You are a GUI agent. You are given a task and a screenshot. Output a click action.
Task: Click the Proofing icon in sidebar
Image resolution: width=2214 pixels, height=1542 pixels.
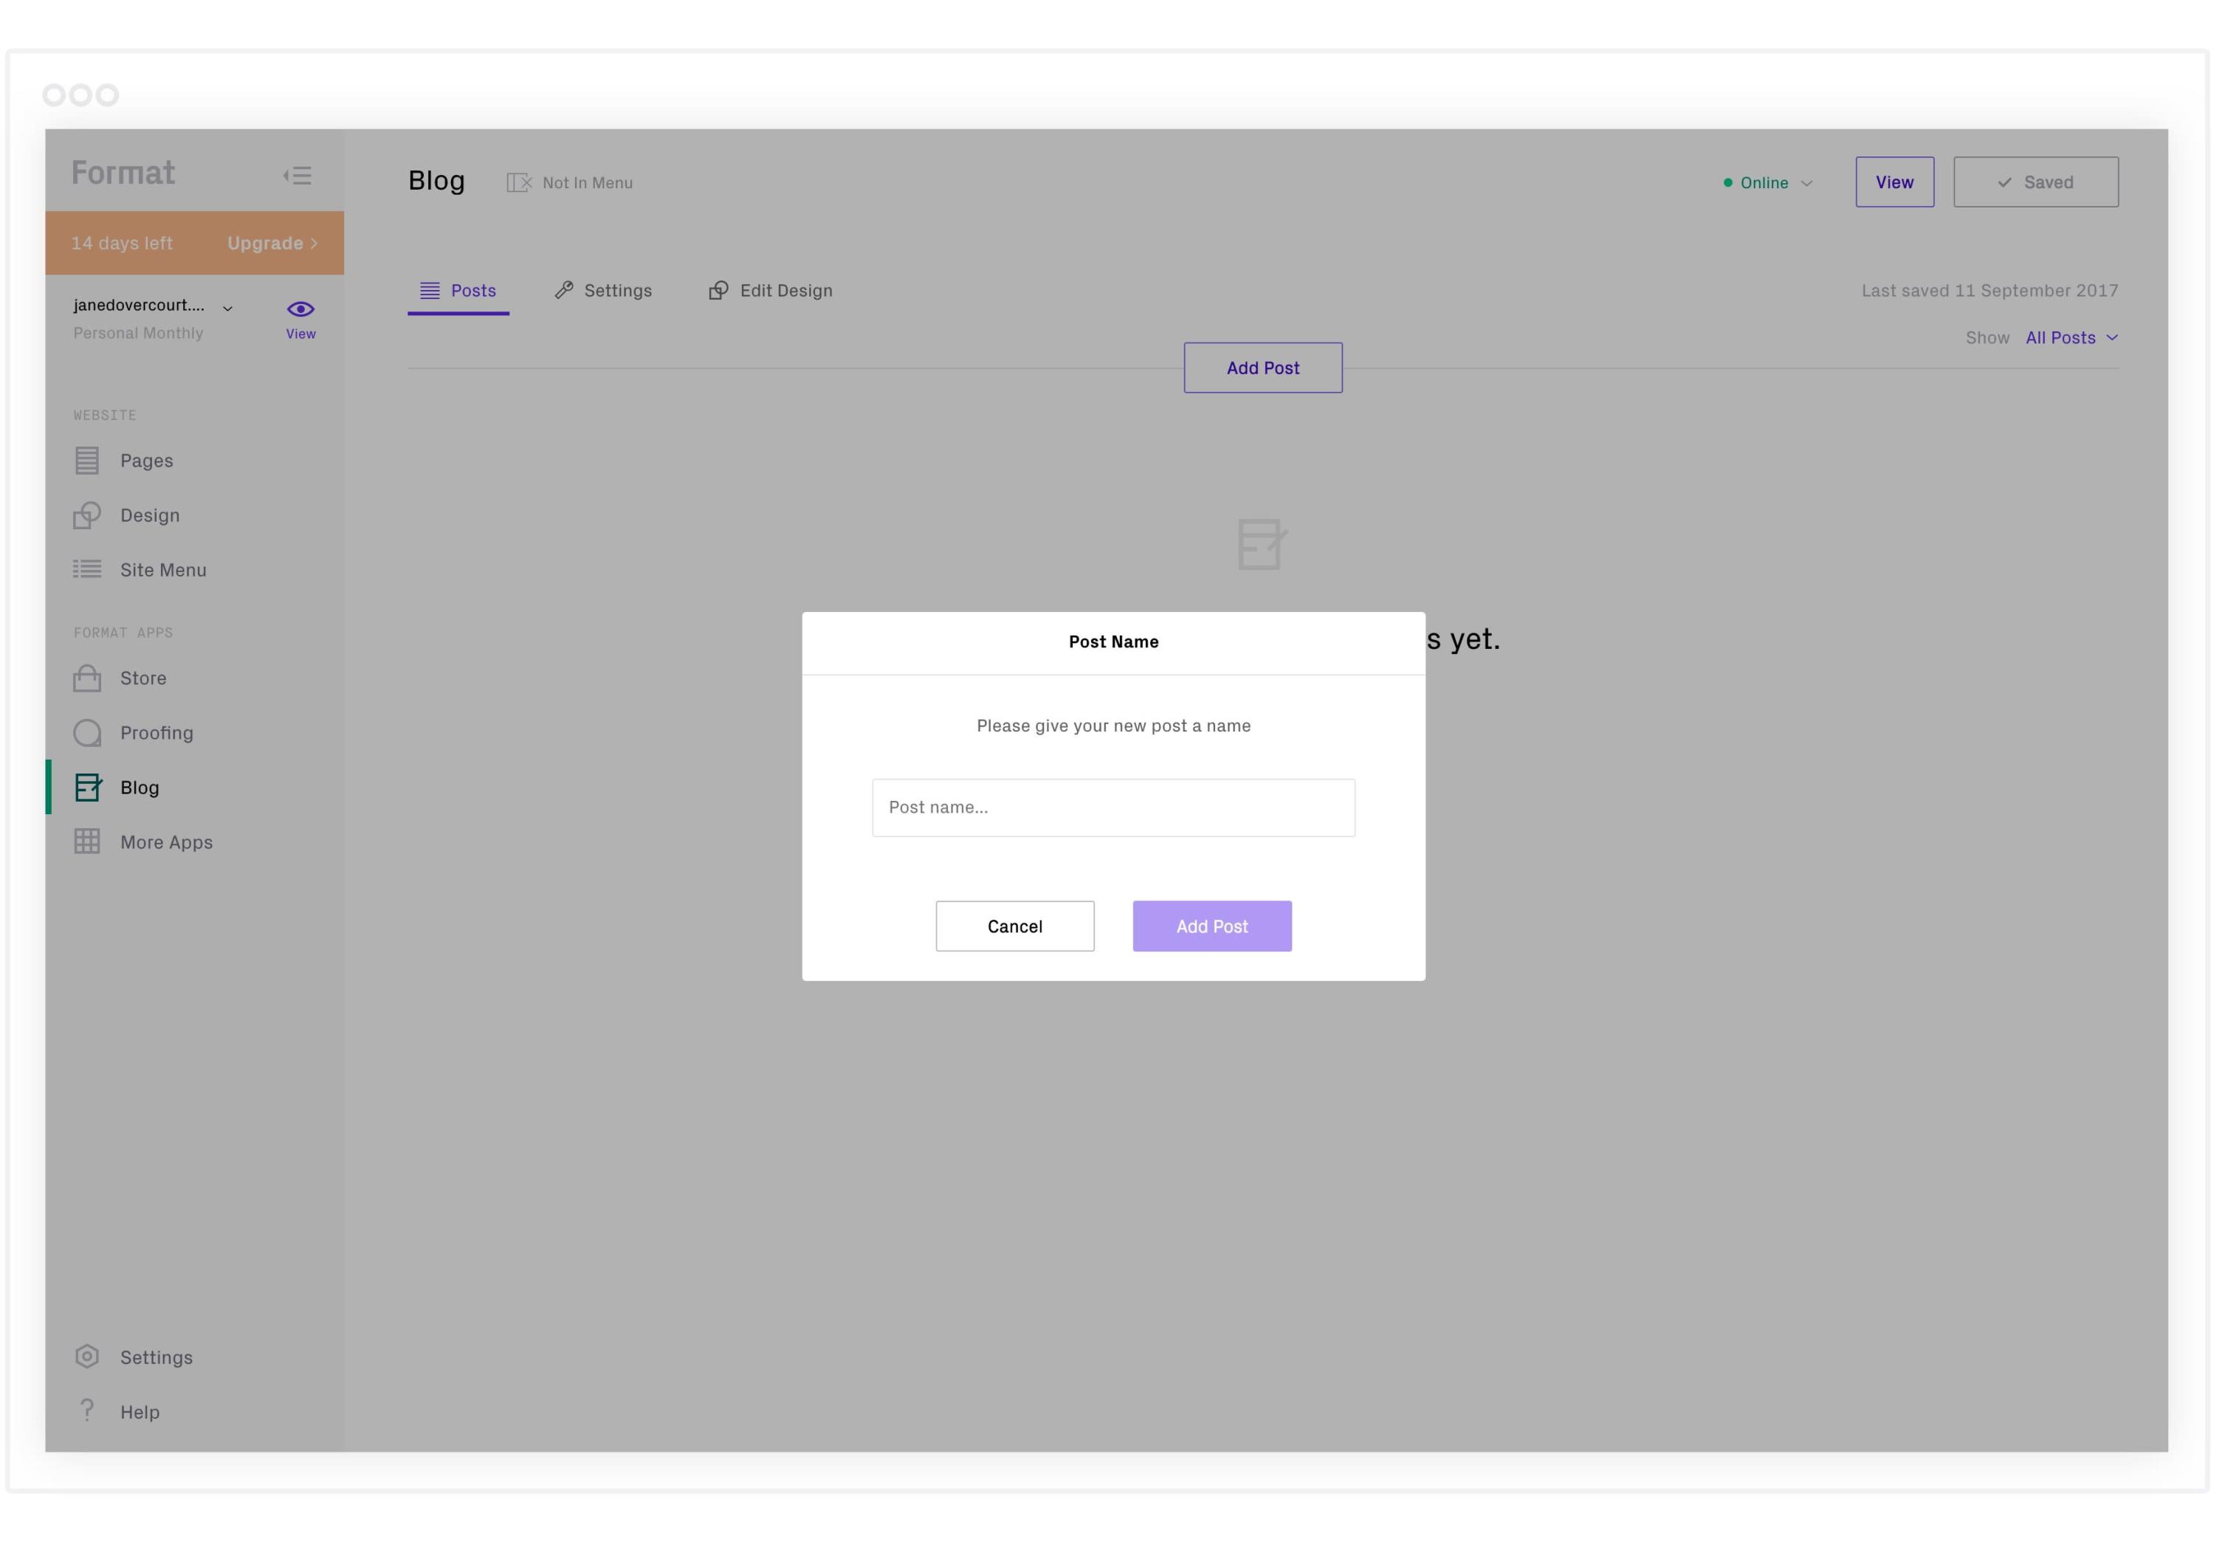point(88,732)
